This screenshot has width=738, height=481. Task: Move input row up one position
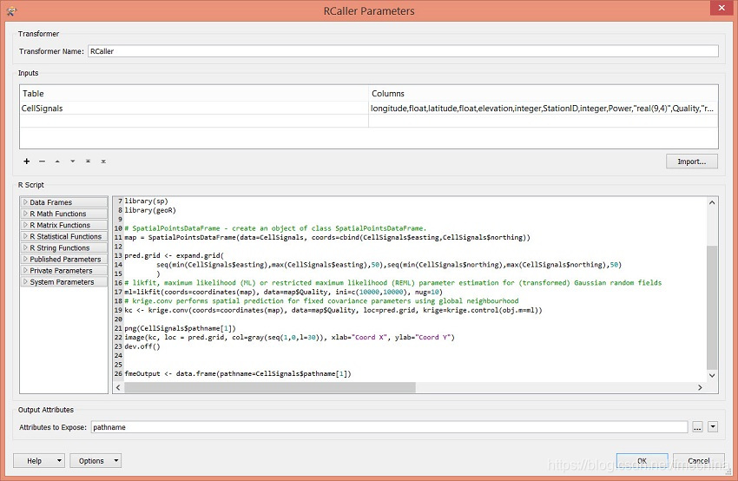pos(57,161)
